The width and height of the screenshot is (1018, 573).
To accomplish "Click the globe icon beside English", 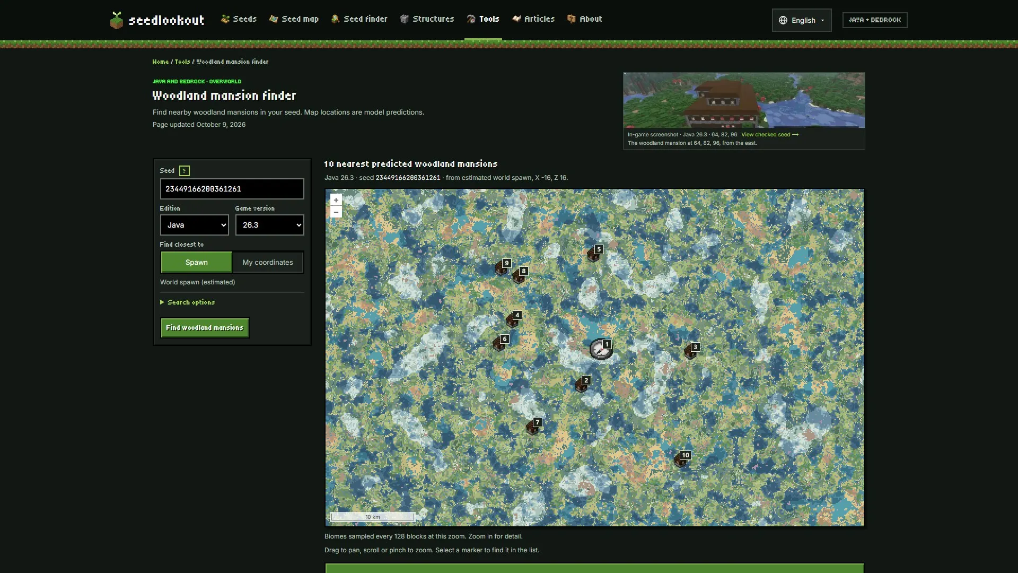I will 783,20.
